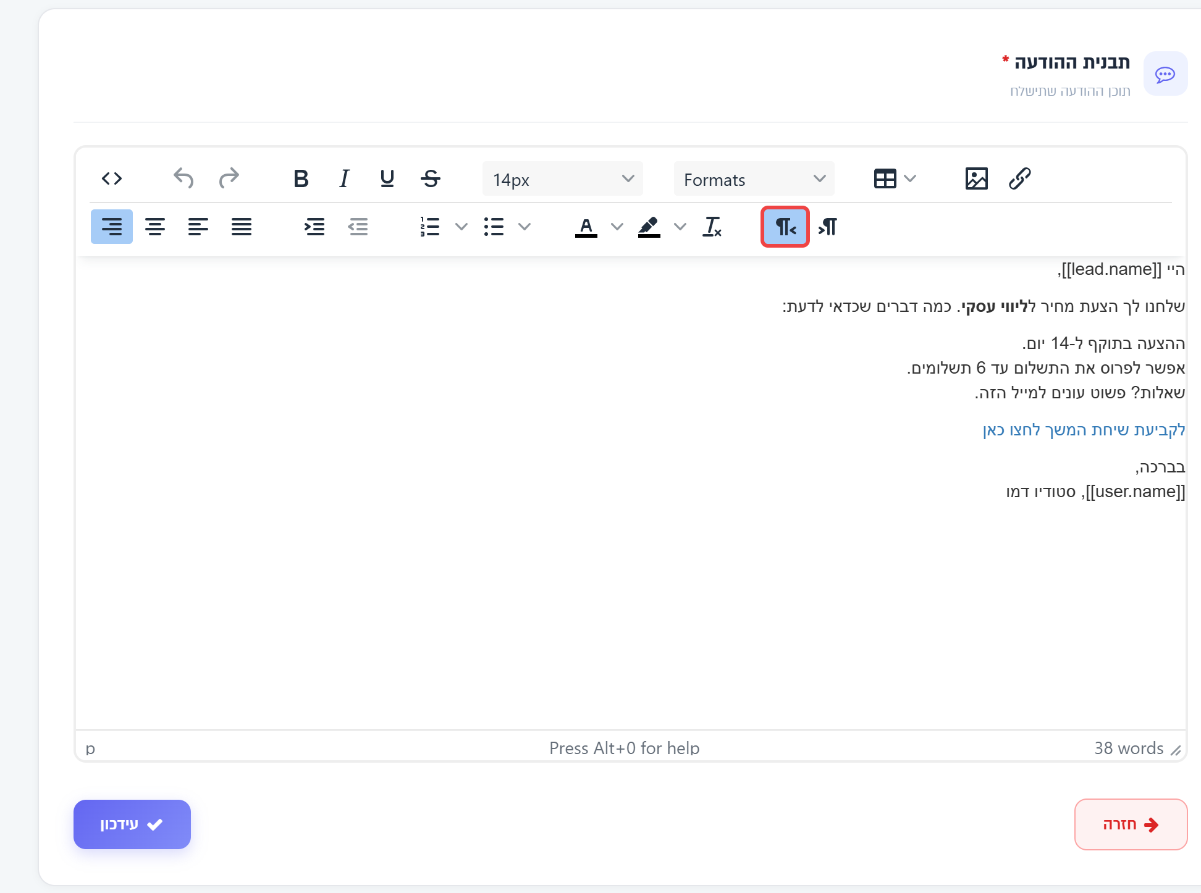Open the text color picker chevron

coord(617,227)
